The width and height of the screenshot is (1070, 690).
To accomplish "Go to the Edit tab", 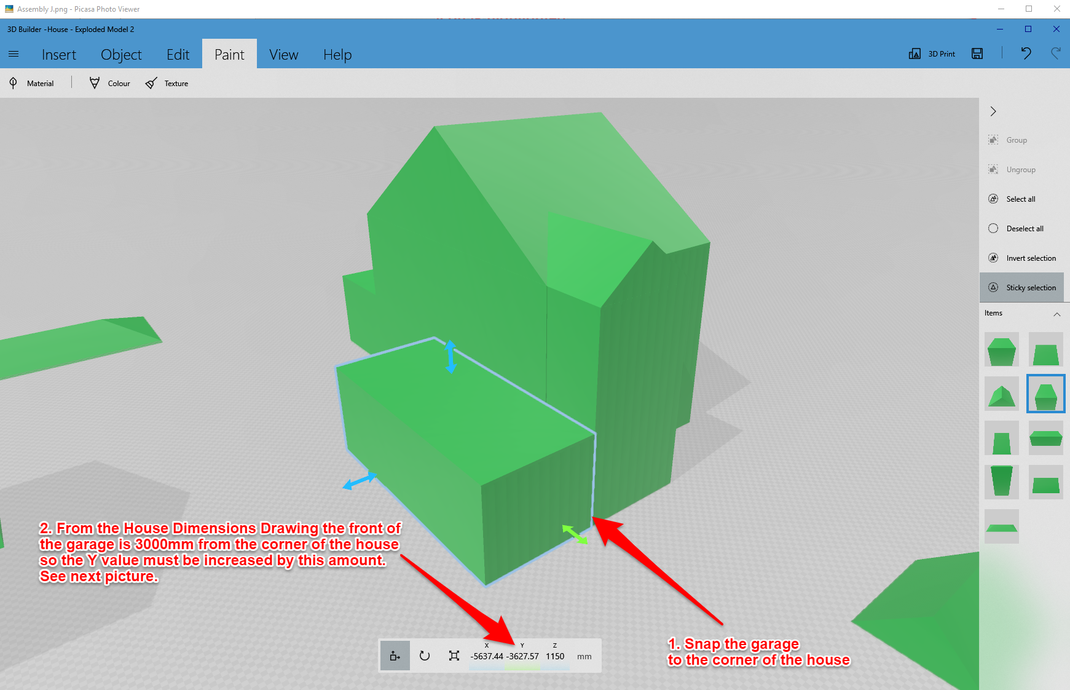I will tap(178, 55).
